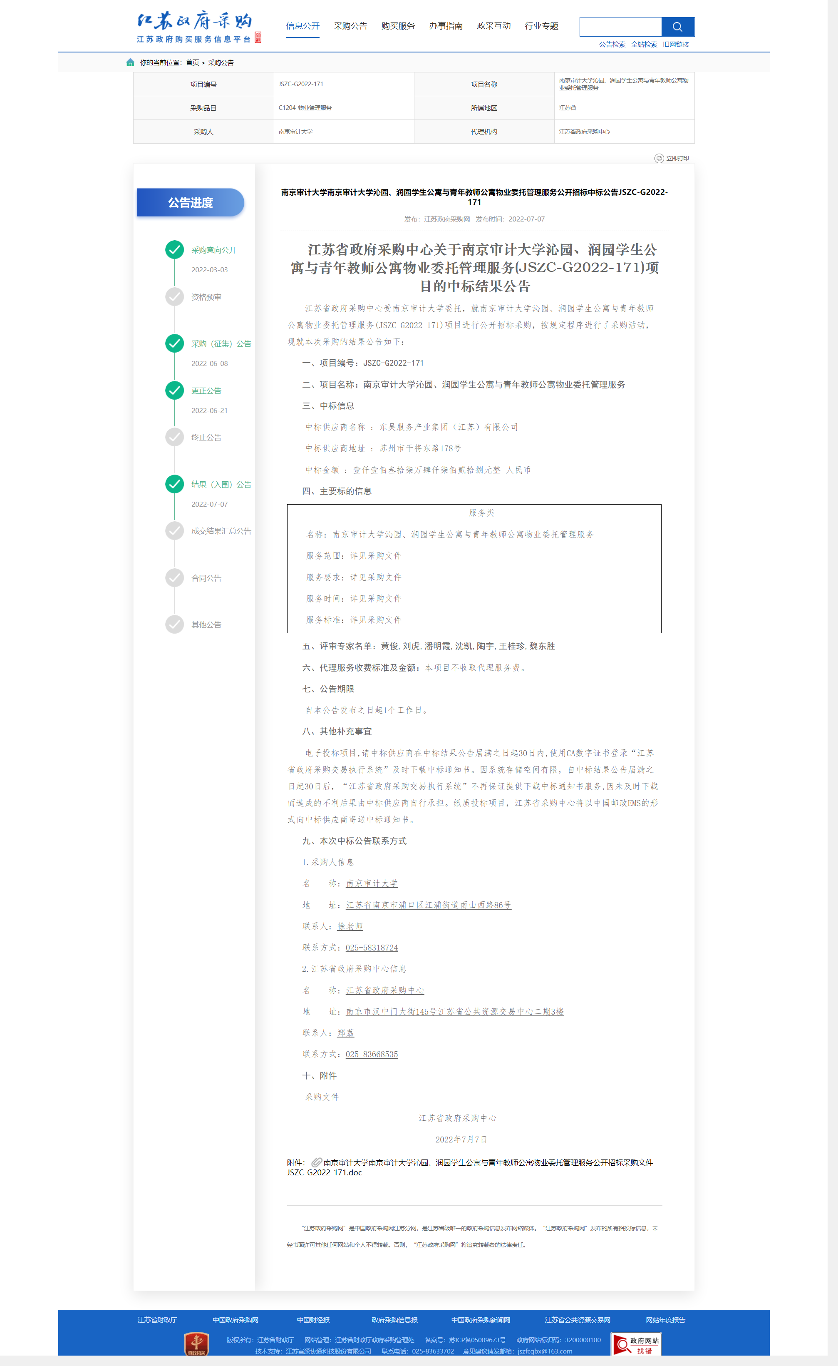Click the 2022-06-21 date under 更正公告
Screen dimensions: 838x1366
[x=210, y=411]
